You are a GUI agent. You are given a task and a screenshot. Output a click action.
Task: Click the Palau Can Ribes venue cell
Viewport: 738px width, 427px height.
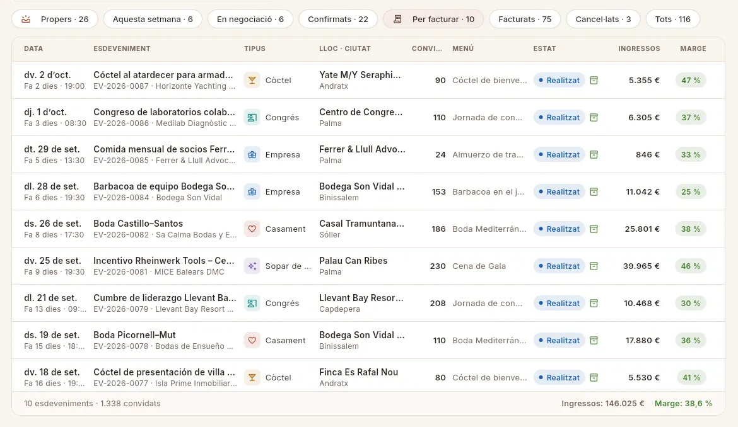point(353,266)
